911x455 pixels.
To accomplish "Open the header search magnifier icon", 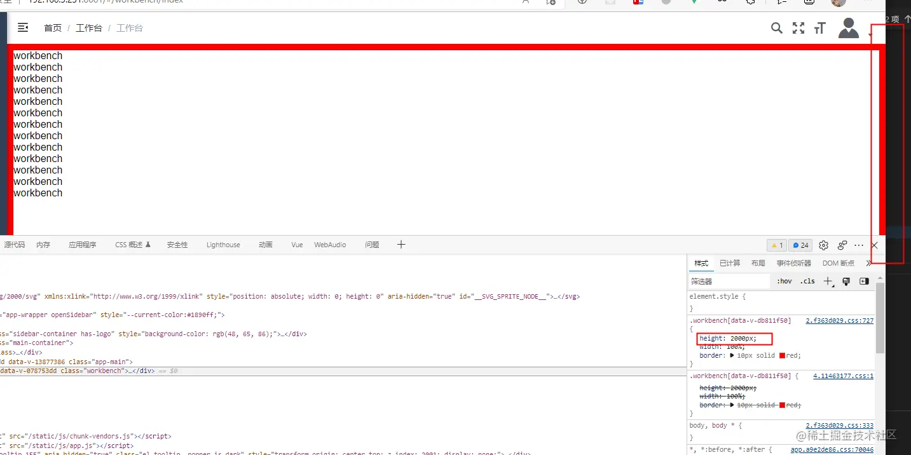I will (777, 28).
